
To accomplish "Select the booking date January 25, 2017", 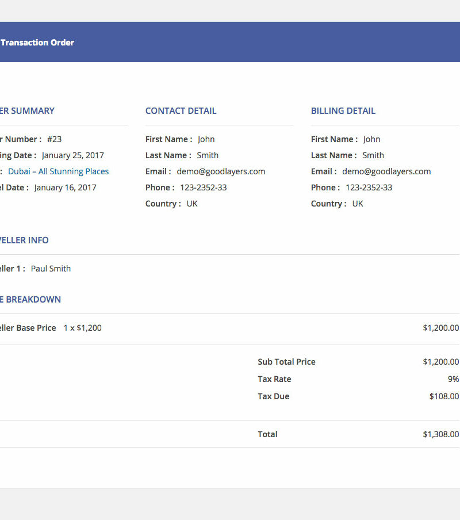I will click(72, 155).
